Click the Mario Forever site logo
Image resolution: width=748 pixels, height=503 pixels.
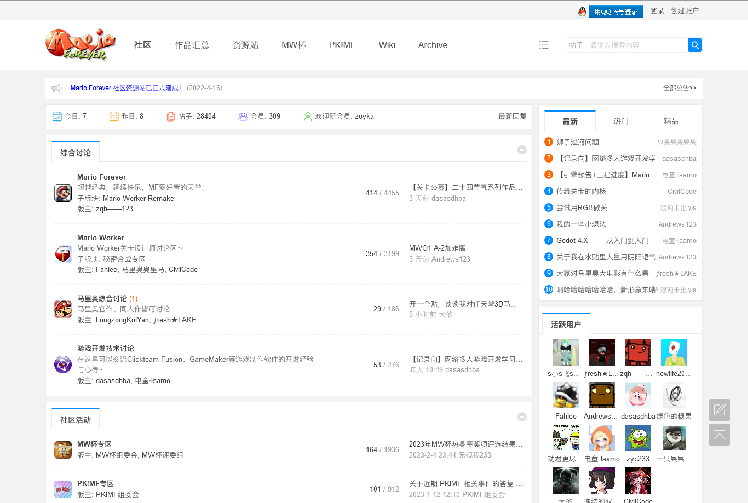80,44
